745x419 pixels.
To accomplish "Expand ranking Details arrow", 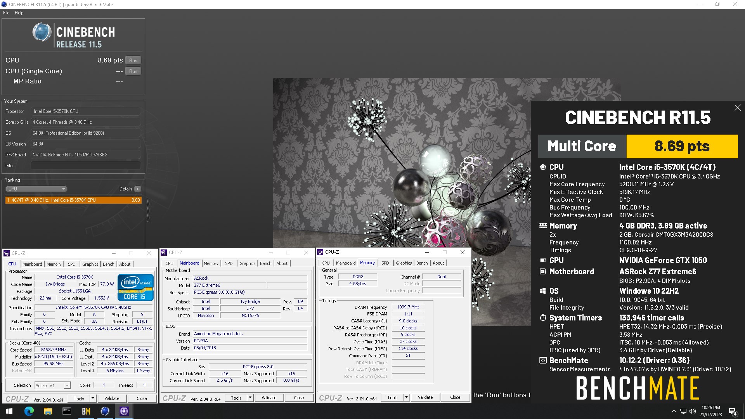I will (137, 189).
